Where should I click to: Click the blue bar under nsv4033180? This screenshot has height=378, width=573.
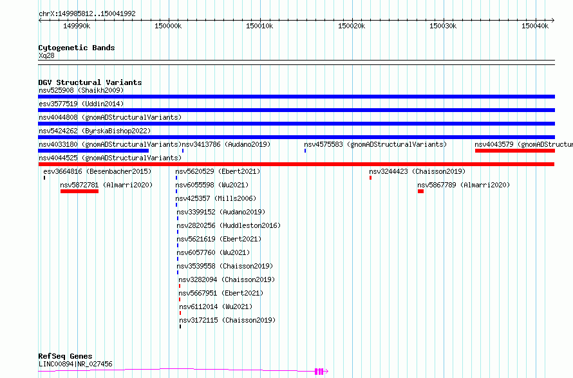coord(93,151)
